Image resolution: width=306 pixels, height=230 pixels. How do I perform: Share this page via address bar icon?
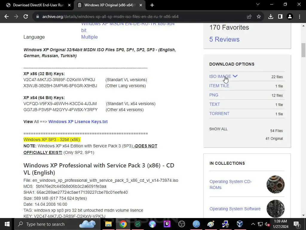point(249,17)
